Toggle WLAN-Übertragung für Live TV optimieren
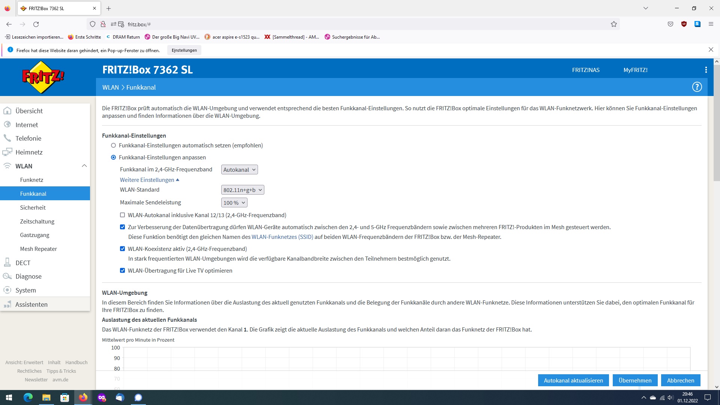This screenshot has width=720, height=405. pyautogui.click(x=122, y=271)
